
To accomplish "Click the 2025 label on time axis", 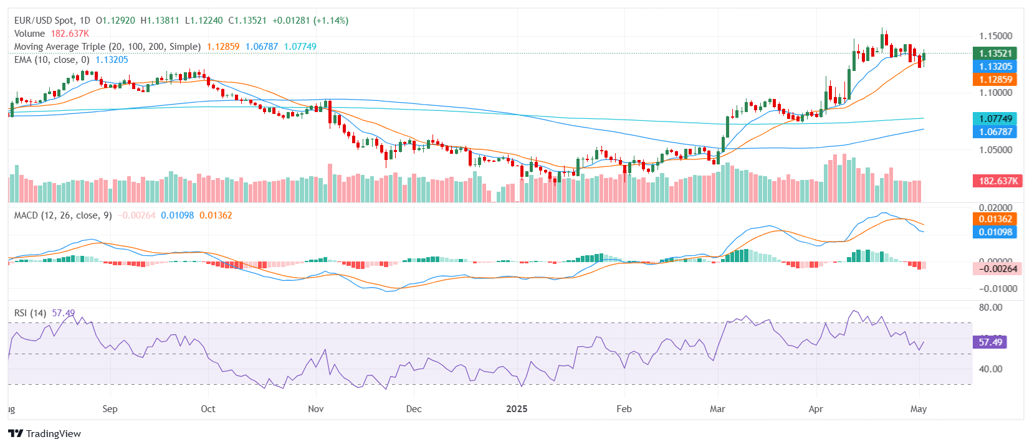I will tap(517, 409).
